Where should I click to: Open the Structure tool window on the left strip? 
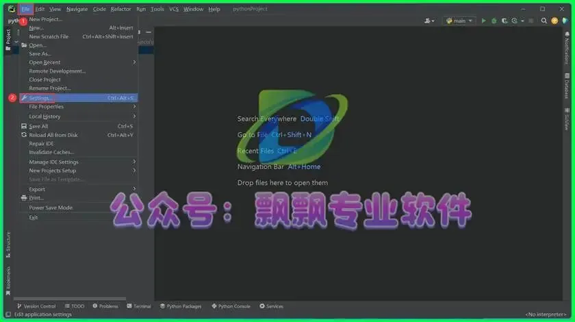tap(8, 245)
